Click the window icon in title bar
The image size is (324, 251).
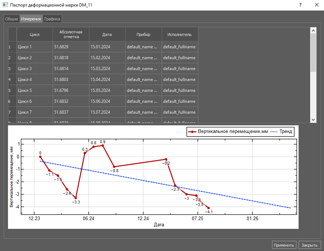pyautogui.click(x=5, y=5)
